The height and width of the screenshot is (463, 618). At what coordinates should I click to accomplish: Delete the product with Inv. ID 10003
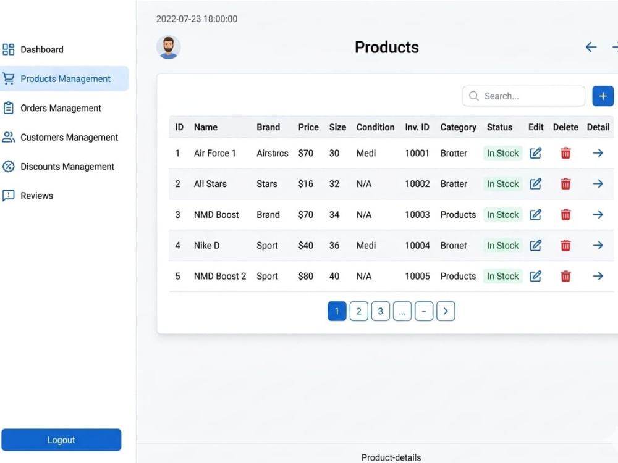point(565,215)
